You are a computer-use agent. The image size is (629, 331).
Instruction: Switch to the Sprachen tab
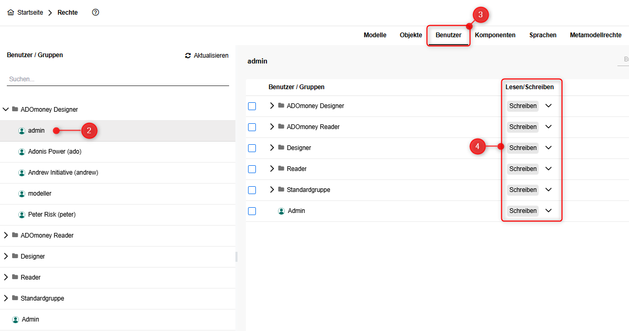click(543, 35)
